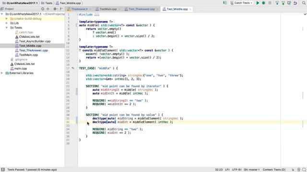Image resolution: width=307 pixels, height=172 pixels.
Task: Close the Test_Middle.cpp tab
Action: 190,9
